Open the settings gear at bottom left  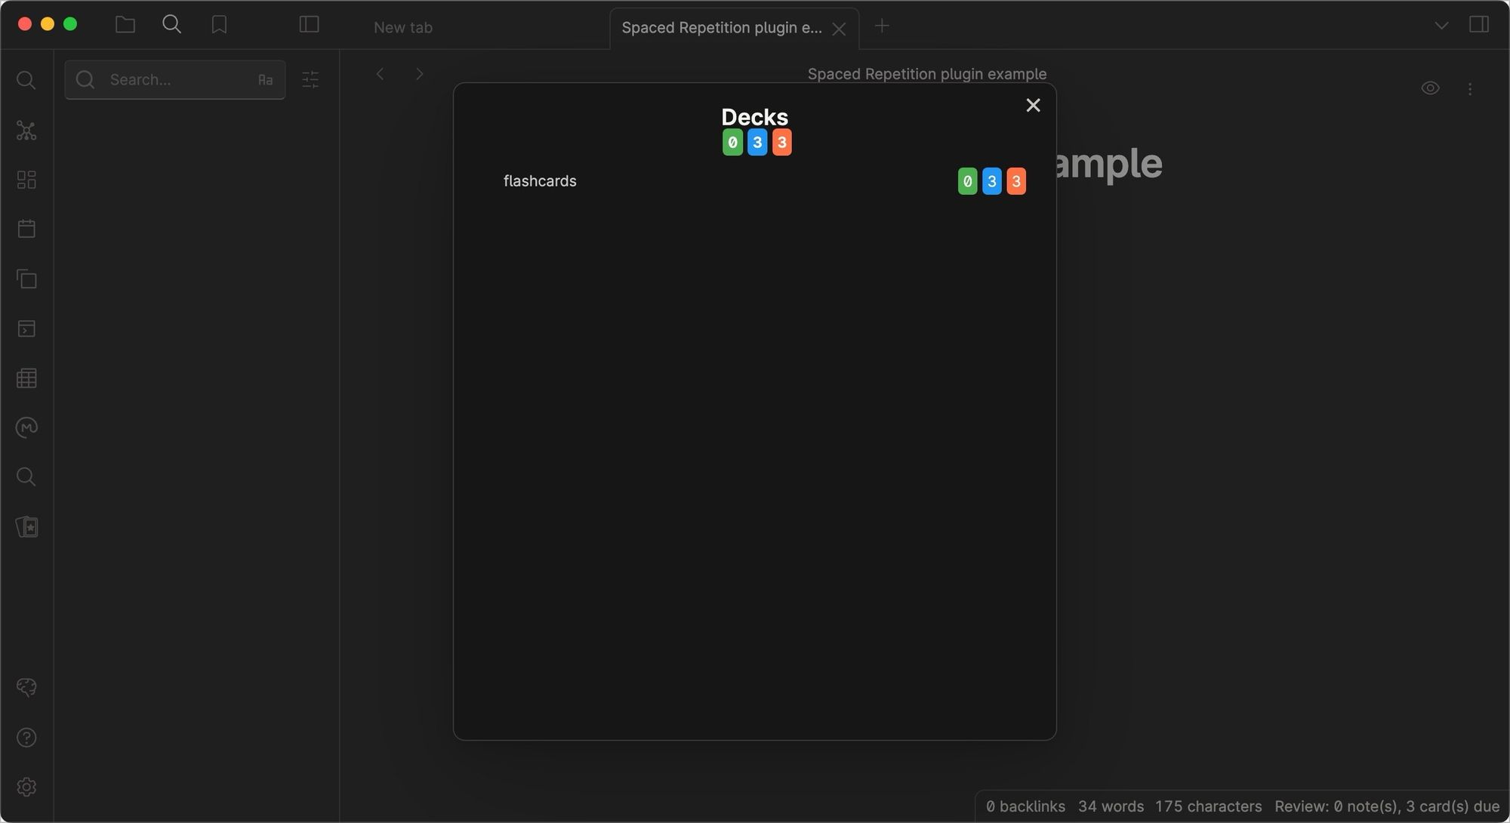click(26, 787)
